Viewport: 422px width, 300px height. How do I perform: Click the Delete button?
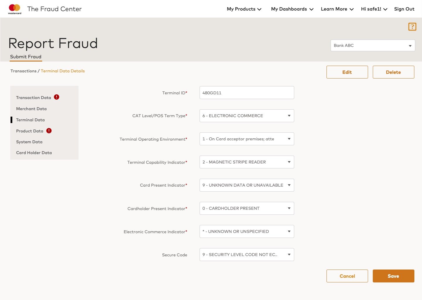click(394, 72)
